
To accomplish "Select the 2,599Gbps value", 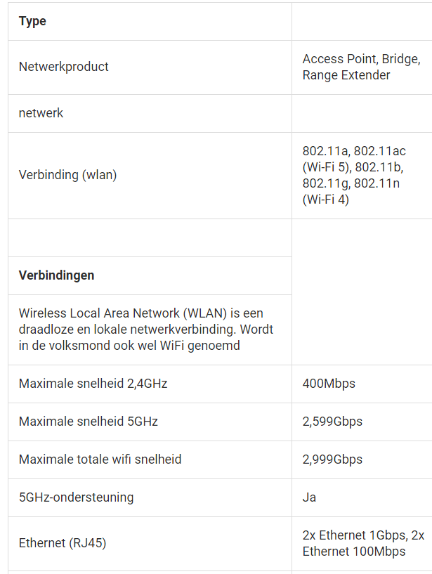I will 332,422.
